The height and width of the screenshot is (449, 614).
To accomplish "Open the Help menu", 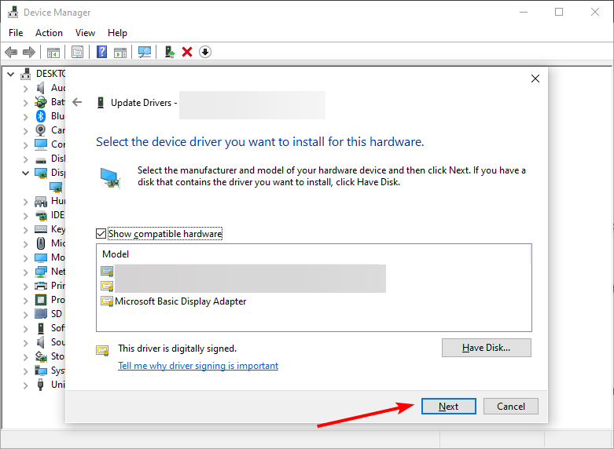I will click(117, 33).
